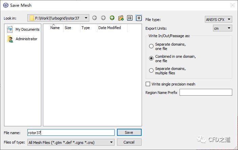
Task: Switch to icon list view
Action: [129, 18]
